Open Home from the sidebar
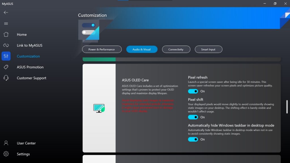 22,35
